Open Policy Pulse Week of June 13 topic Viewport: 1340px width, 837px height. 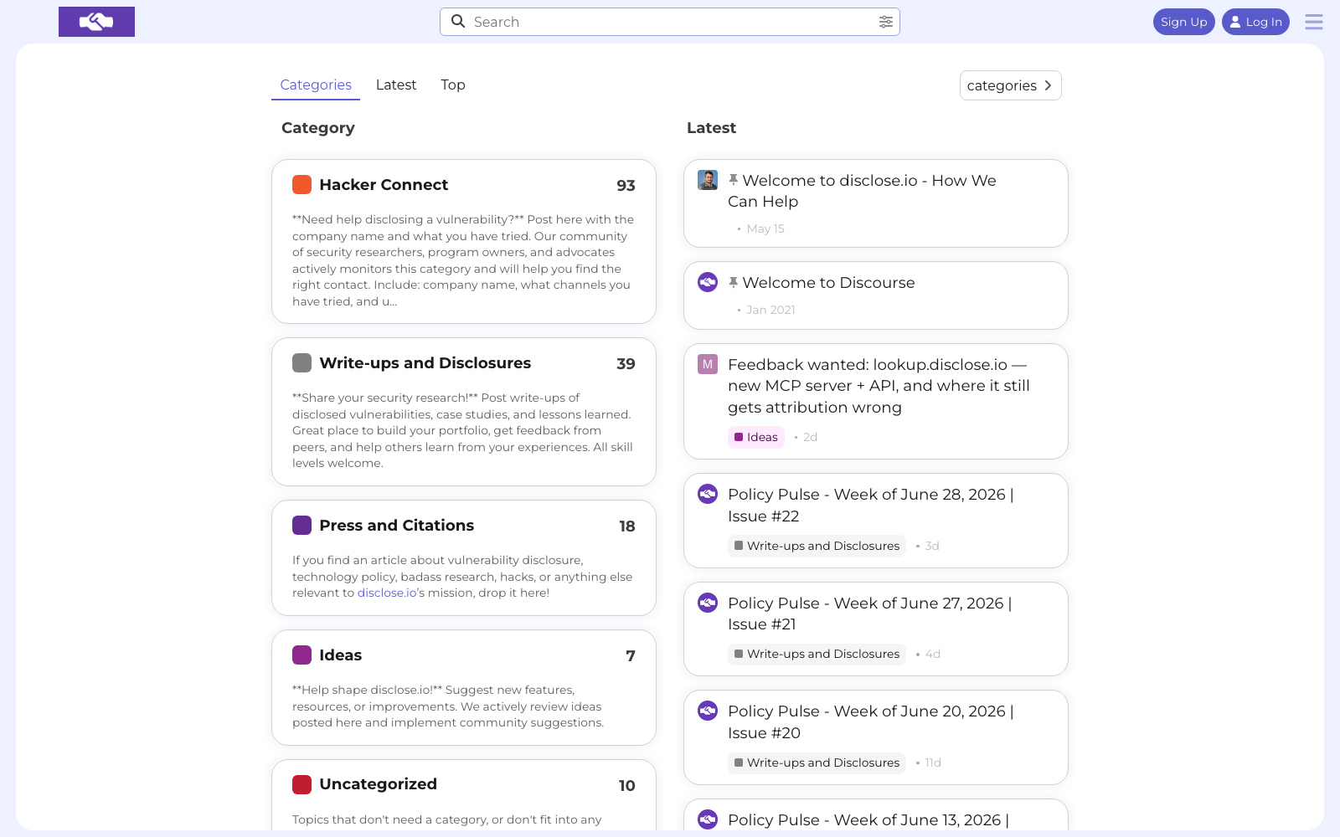tap(868, 820)
